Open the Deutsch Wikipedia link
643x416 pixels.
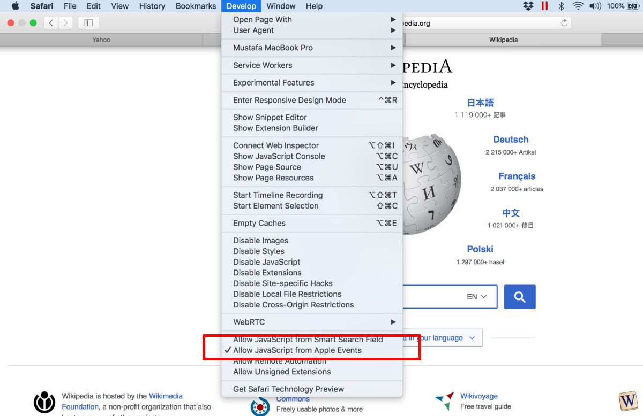click(x=511, y=140)
